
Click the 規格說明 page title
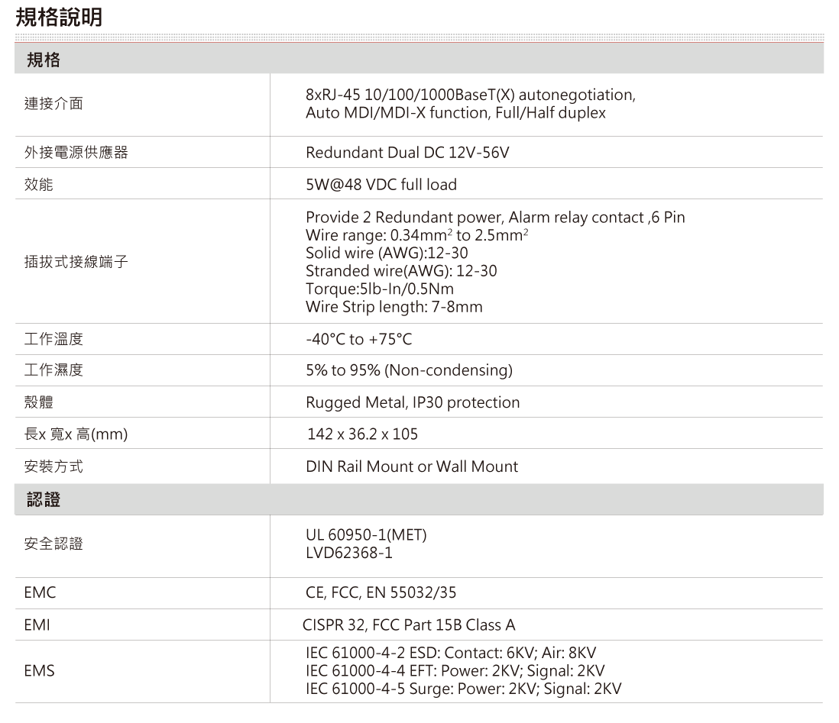click(x=59, y=18)
